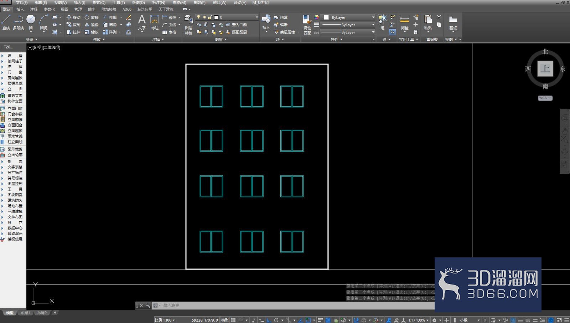The width and height of the screenshot is (570, 323).
Task: Expand the 修改 panel flyout
Action: click(x=99, y=40)
